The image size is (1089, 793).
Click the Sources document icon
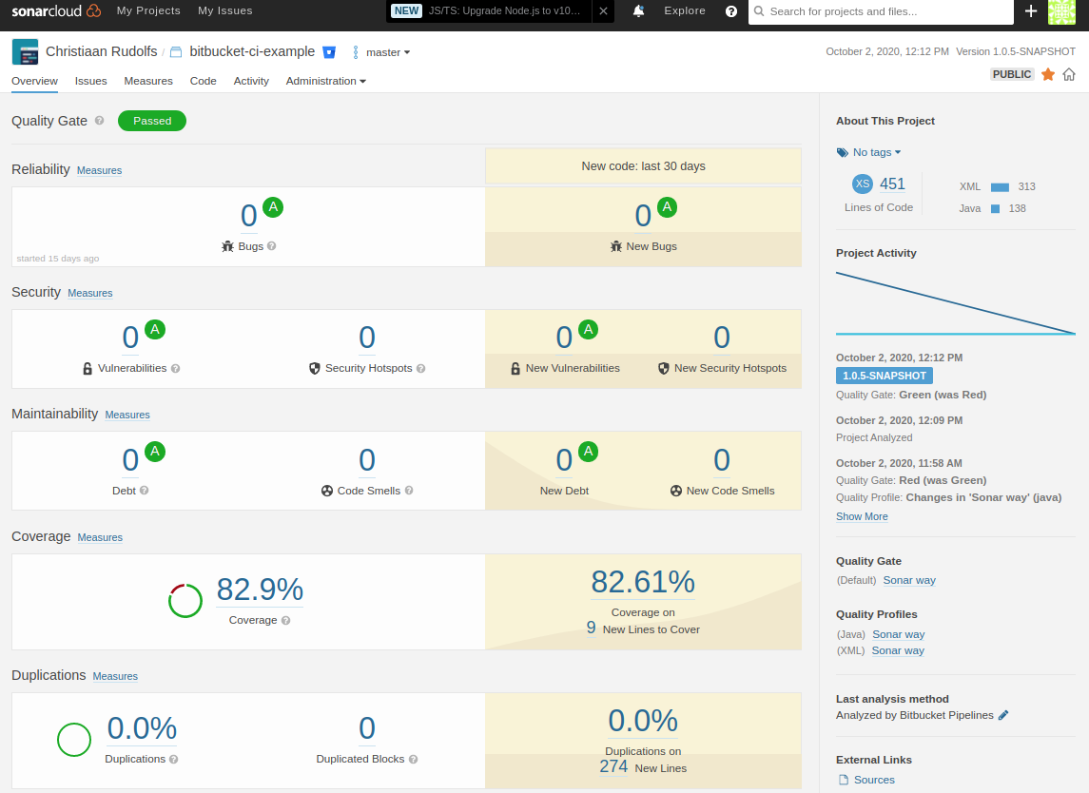(843, 780)
